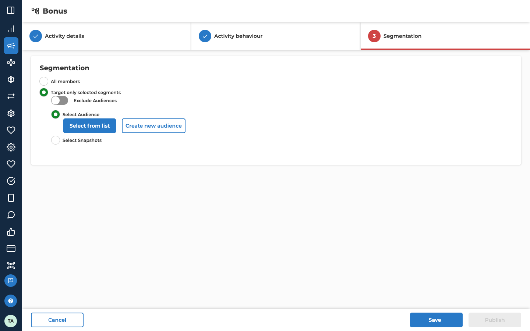
Task: Choose the Select Audience radio button
Action: click(x=56, y=114)
